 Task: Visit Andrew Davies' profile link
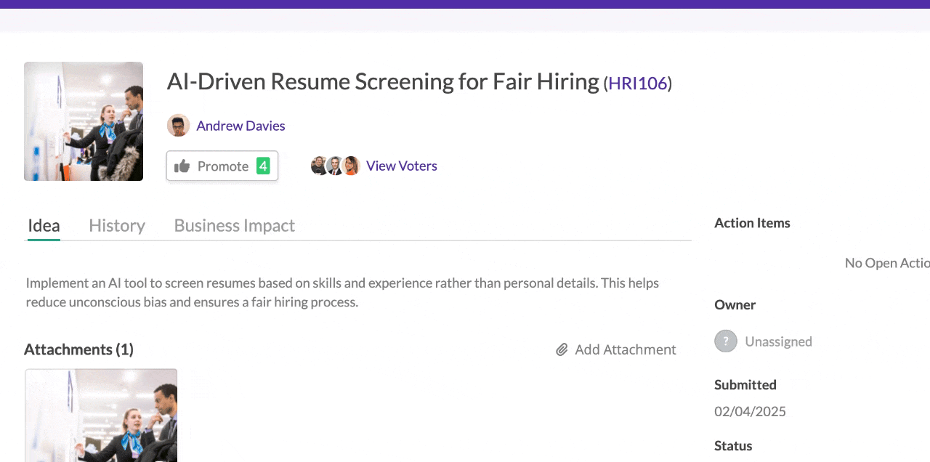[x=240, y=126]
